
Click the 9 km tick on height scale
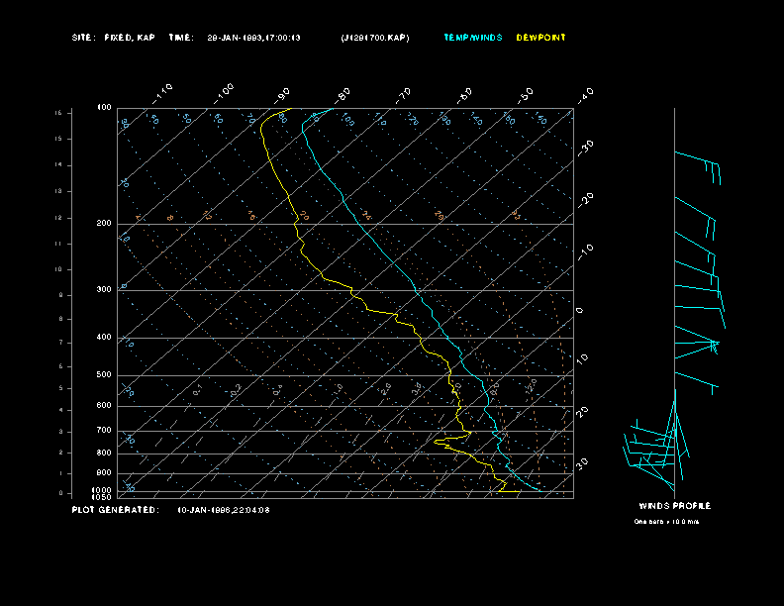(61, 295)
